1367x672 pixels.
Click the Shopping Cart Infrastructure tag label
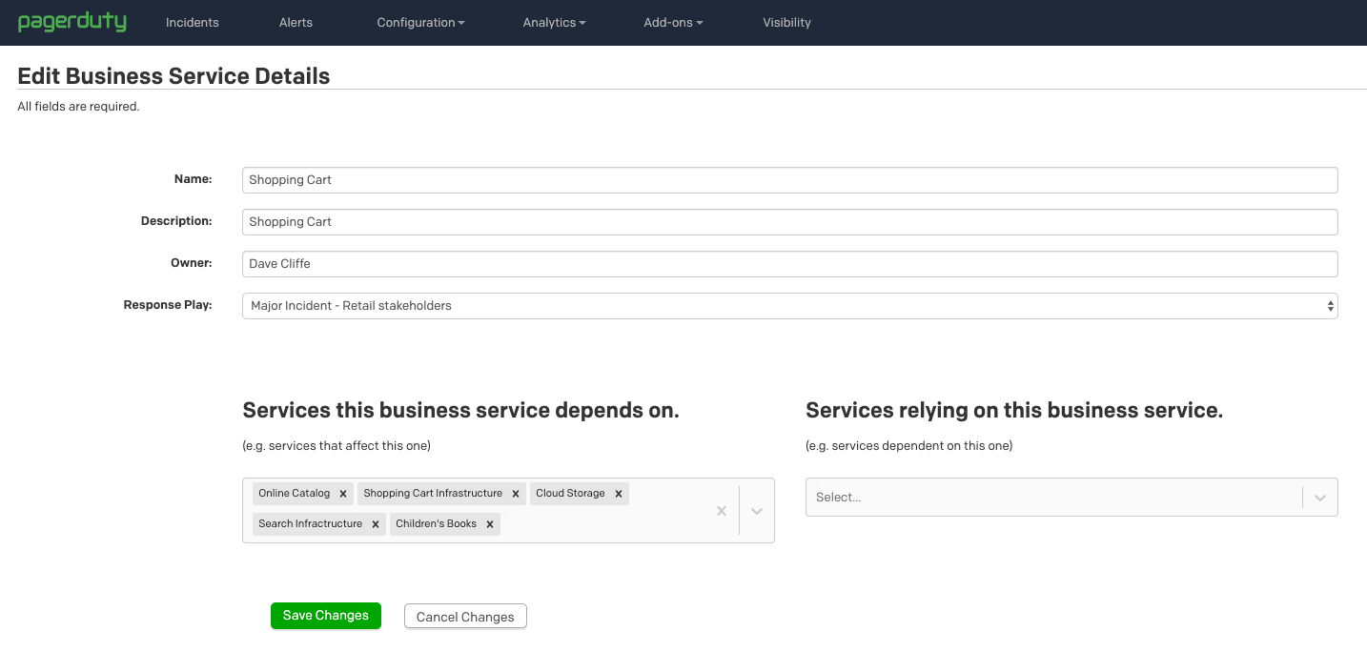click(x=433, y=494)
